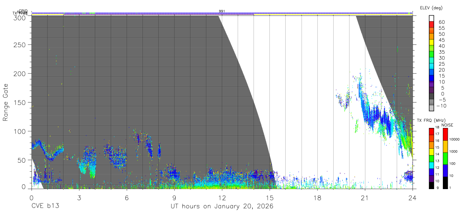
Task: Click the '100' tick on the Range Gate axis
Action: (20, 131)
